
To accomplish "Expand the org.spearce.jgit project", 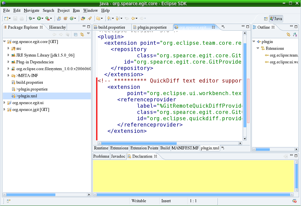I will 5,109.
